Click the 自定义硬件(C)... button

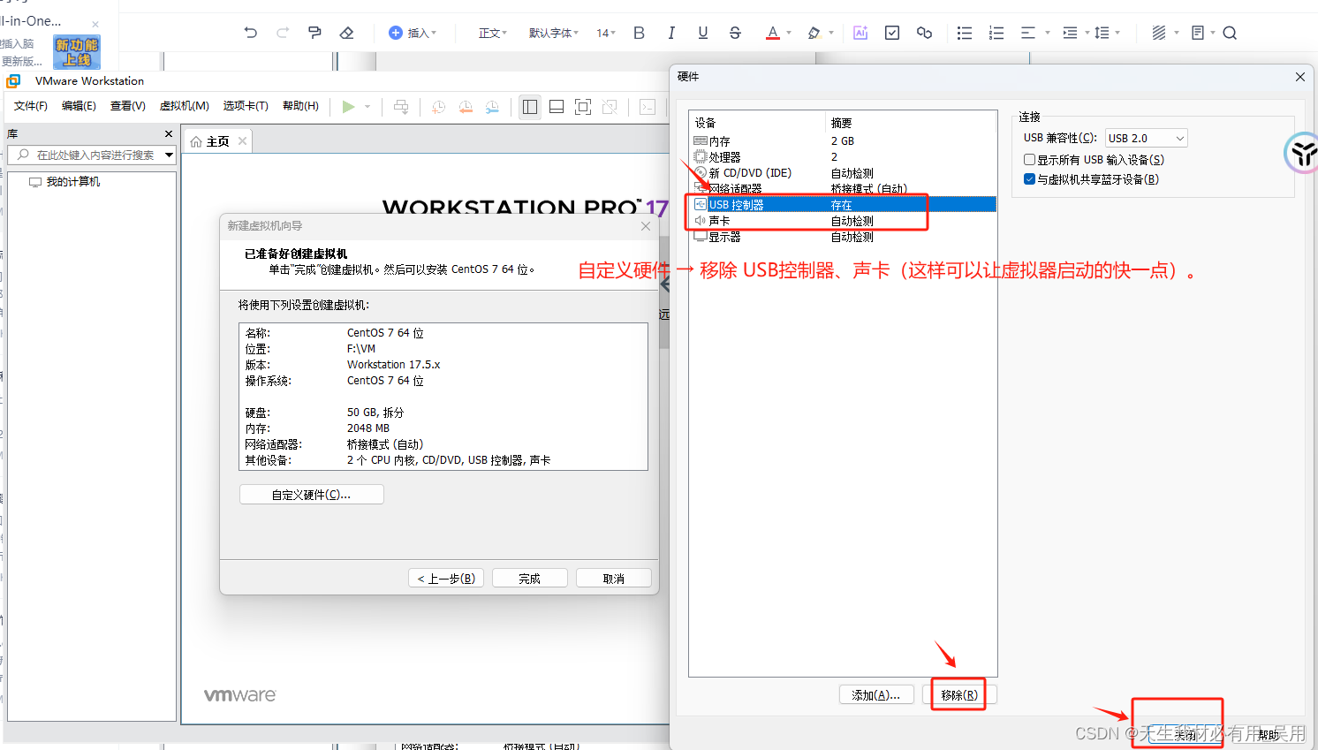coord(311,495)
